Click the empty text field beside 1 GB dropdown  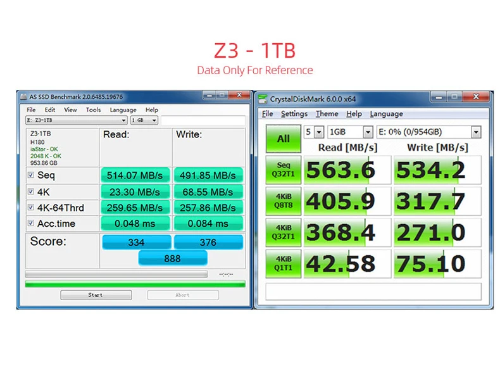coord(203,120)
